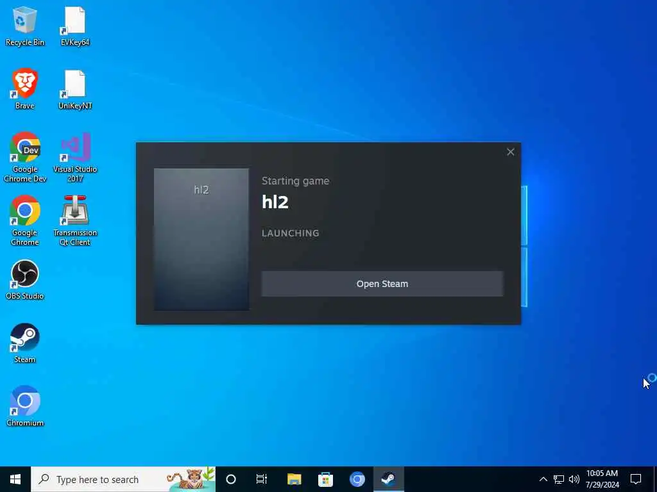Open the Windows Start menu
This screenshot has height=492, width=657.
coord(15,479)
